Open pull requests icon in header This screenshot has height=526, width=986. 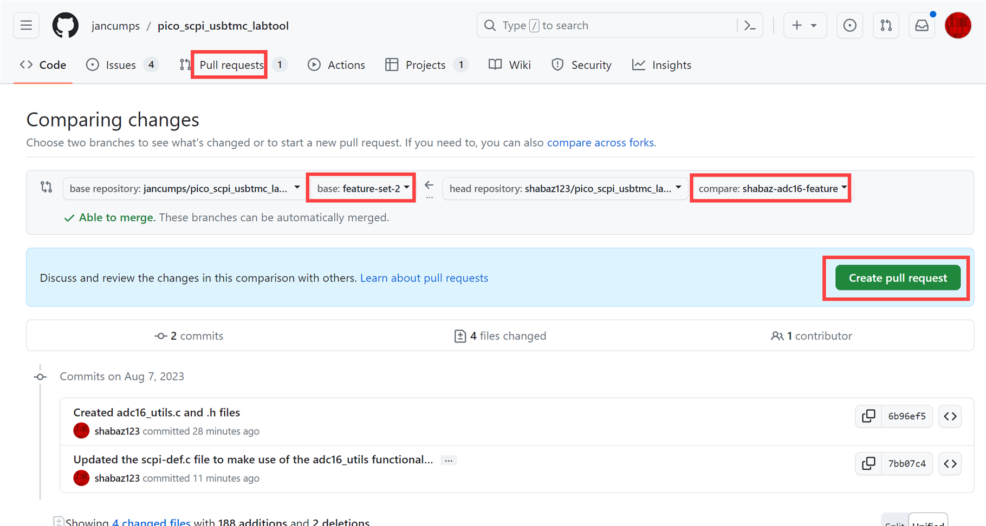point(886,25)
